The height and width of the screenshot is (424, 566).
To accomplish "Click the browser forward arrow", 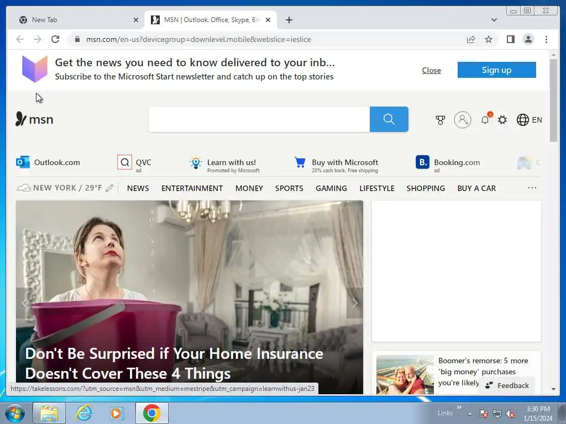I will (38, 39).
